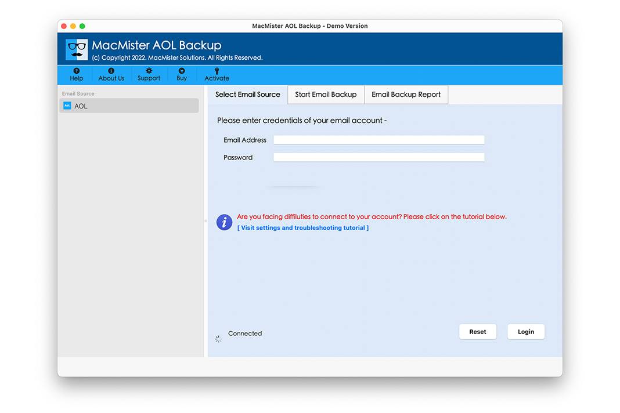This screenshot has width=620, height=413.
Task: Click the loading spinner beside Connected
Action: pyautogui.click(x=218, y=339)
